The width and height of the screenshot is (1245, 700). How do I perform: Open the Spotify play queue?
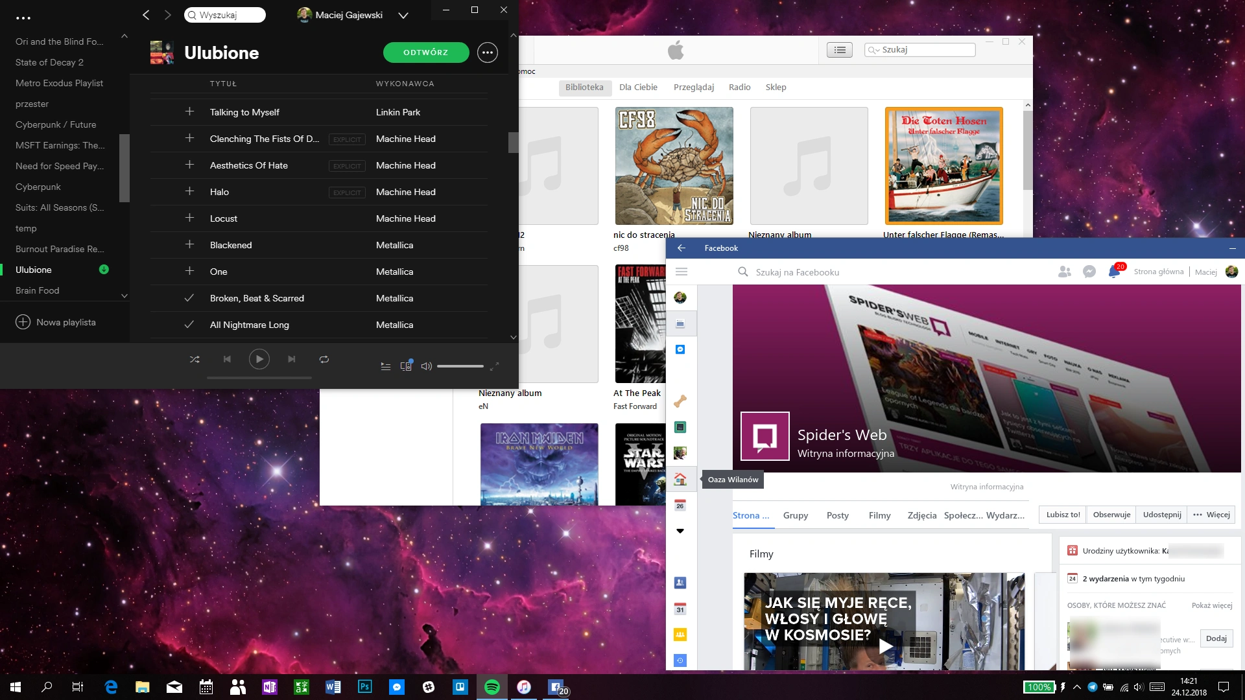[385, 366]
